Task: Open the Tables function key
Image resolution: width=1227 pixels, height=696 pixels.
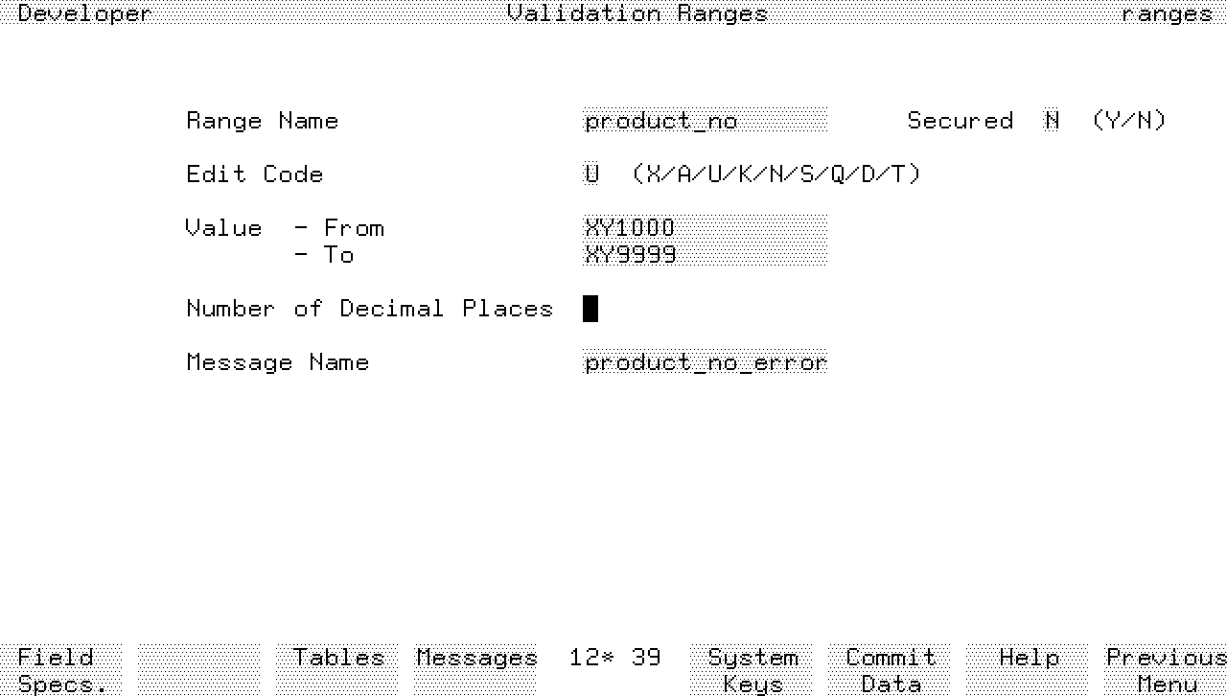Action: click(x=337, y=669)
